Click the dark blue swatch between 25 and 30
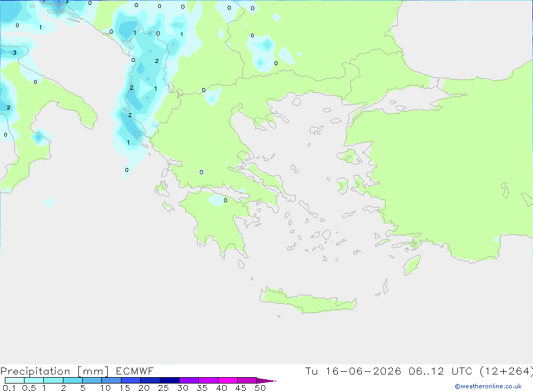The image size is (533, 391). pos(169,380)
